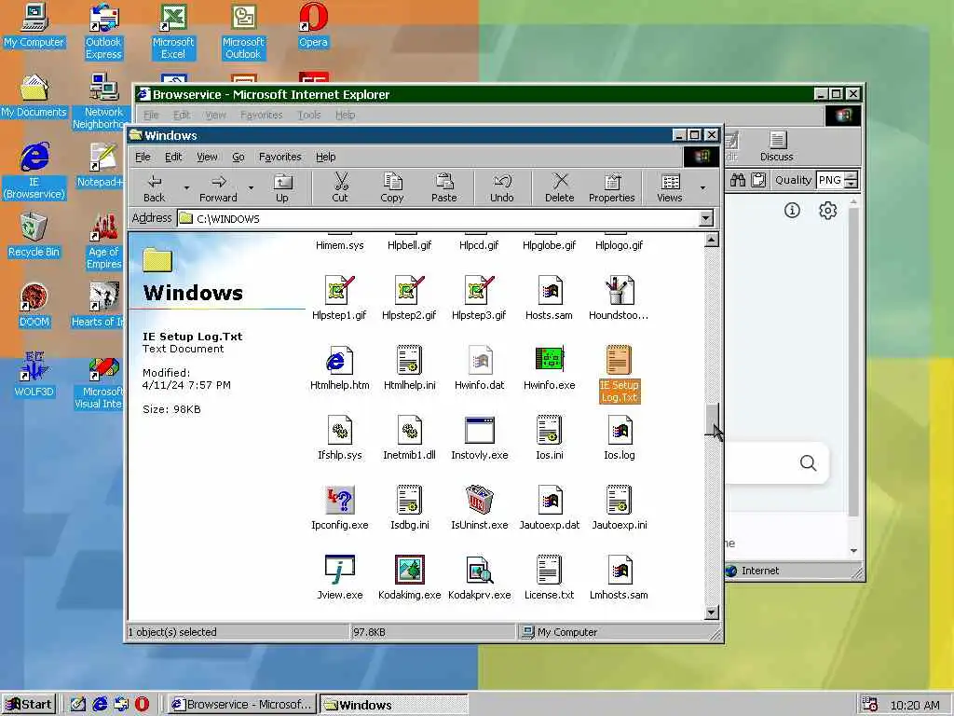954x716 pixels.
Task: Click the search magnifier icon in Internet Explorer
Action: click(808, 463)
